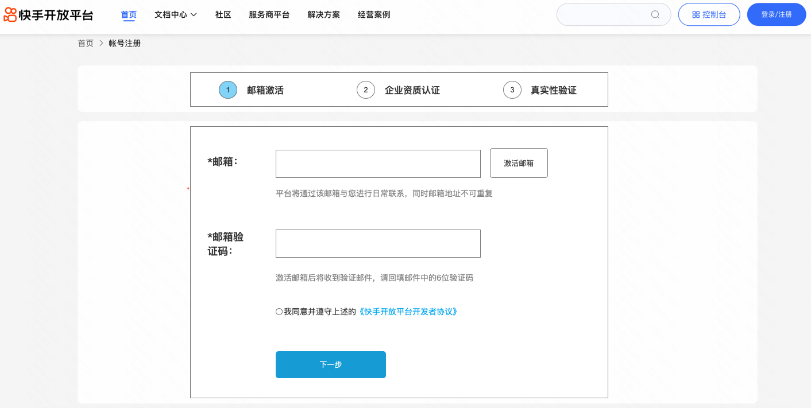Click the 邮箱验证码 verification code field
Viewport: 811px width, 408px height.
coord(378,243)
